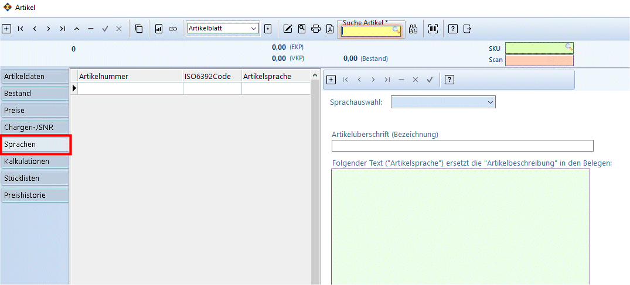The height and width of the screenshot is (285, 630).
Task: Click the printer icon
Action: 316,29
